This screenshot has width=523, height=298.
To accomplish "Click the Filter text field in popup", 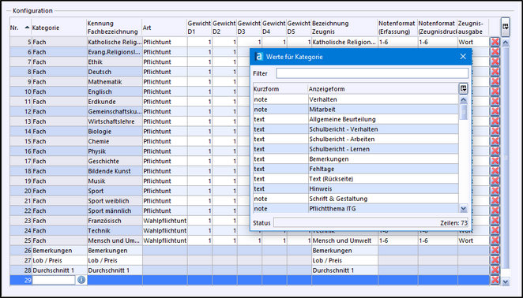I will [x=372, y=73].
